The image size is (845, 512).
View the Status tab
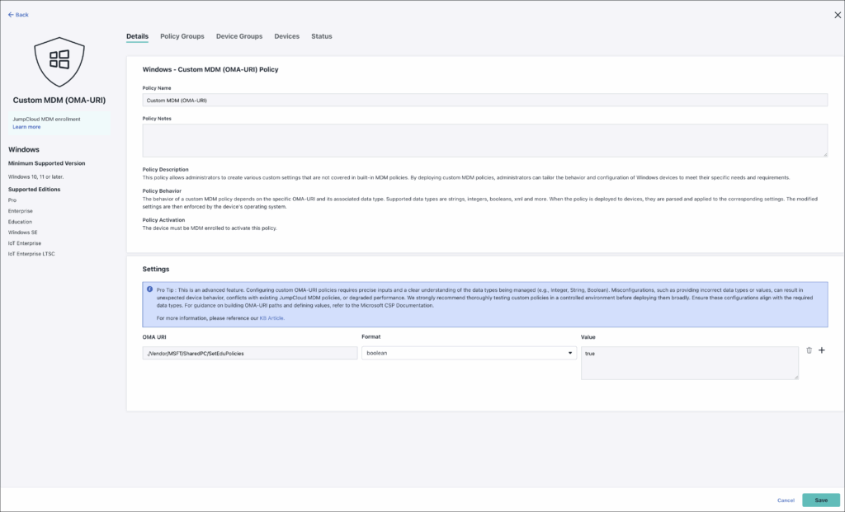pos(322,36)
